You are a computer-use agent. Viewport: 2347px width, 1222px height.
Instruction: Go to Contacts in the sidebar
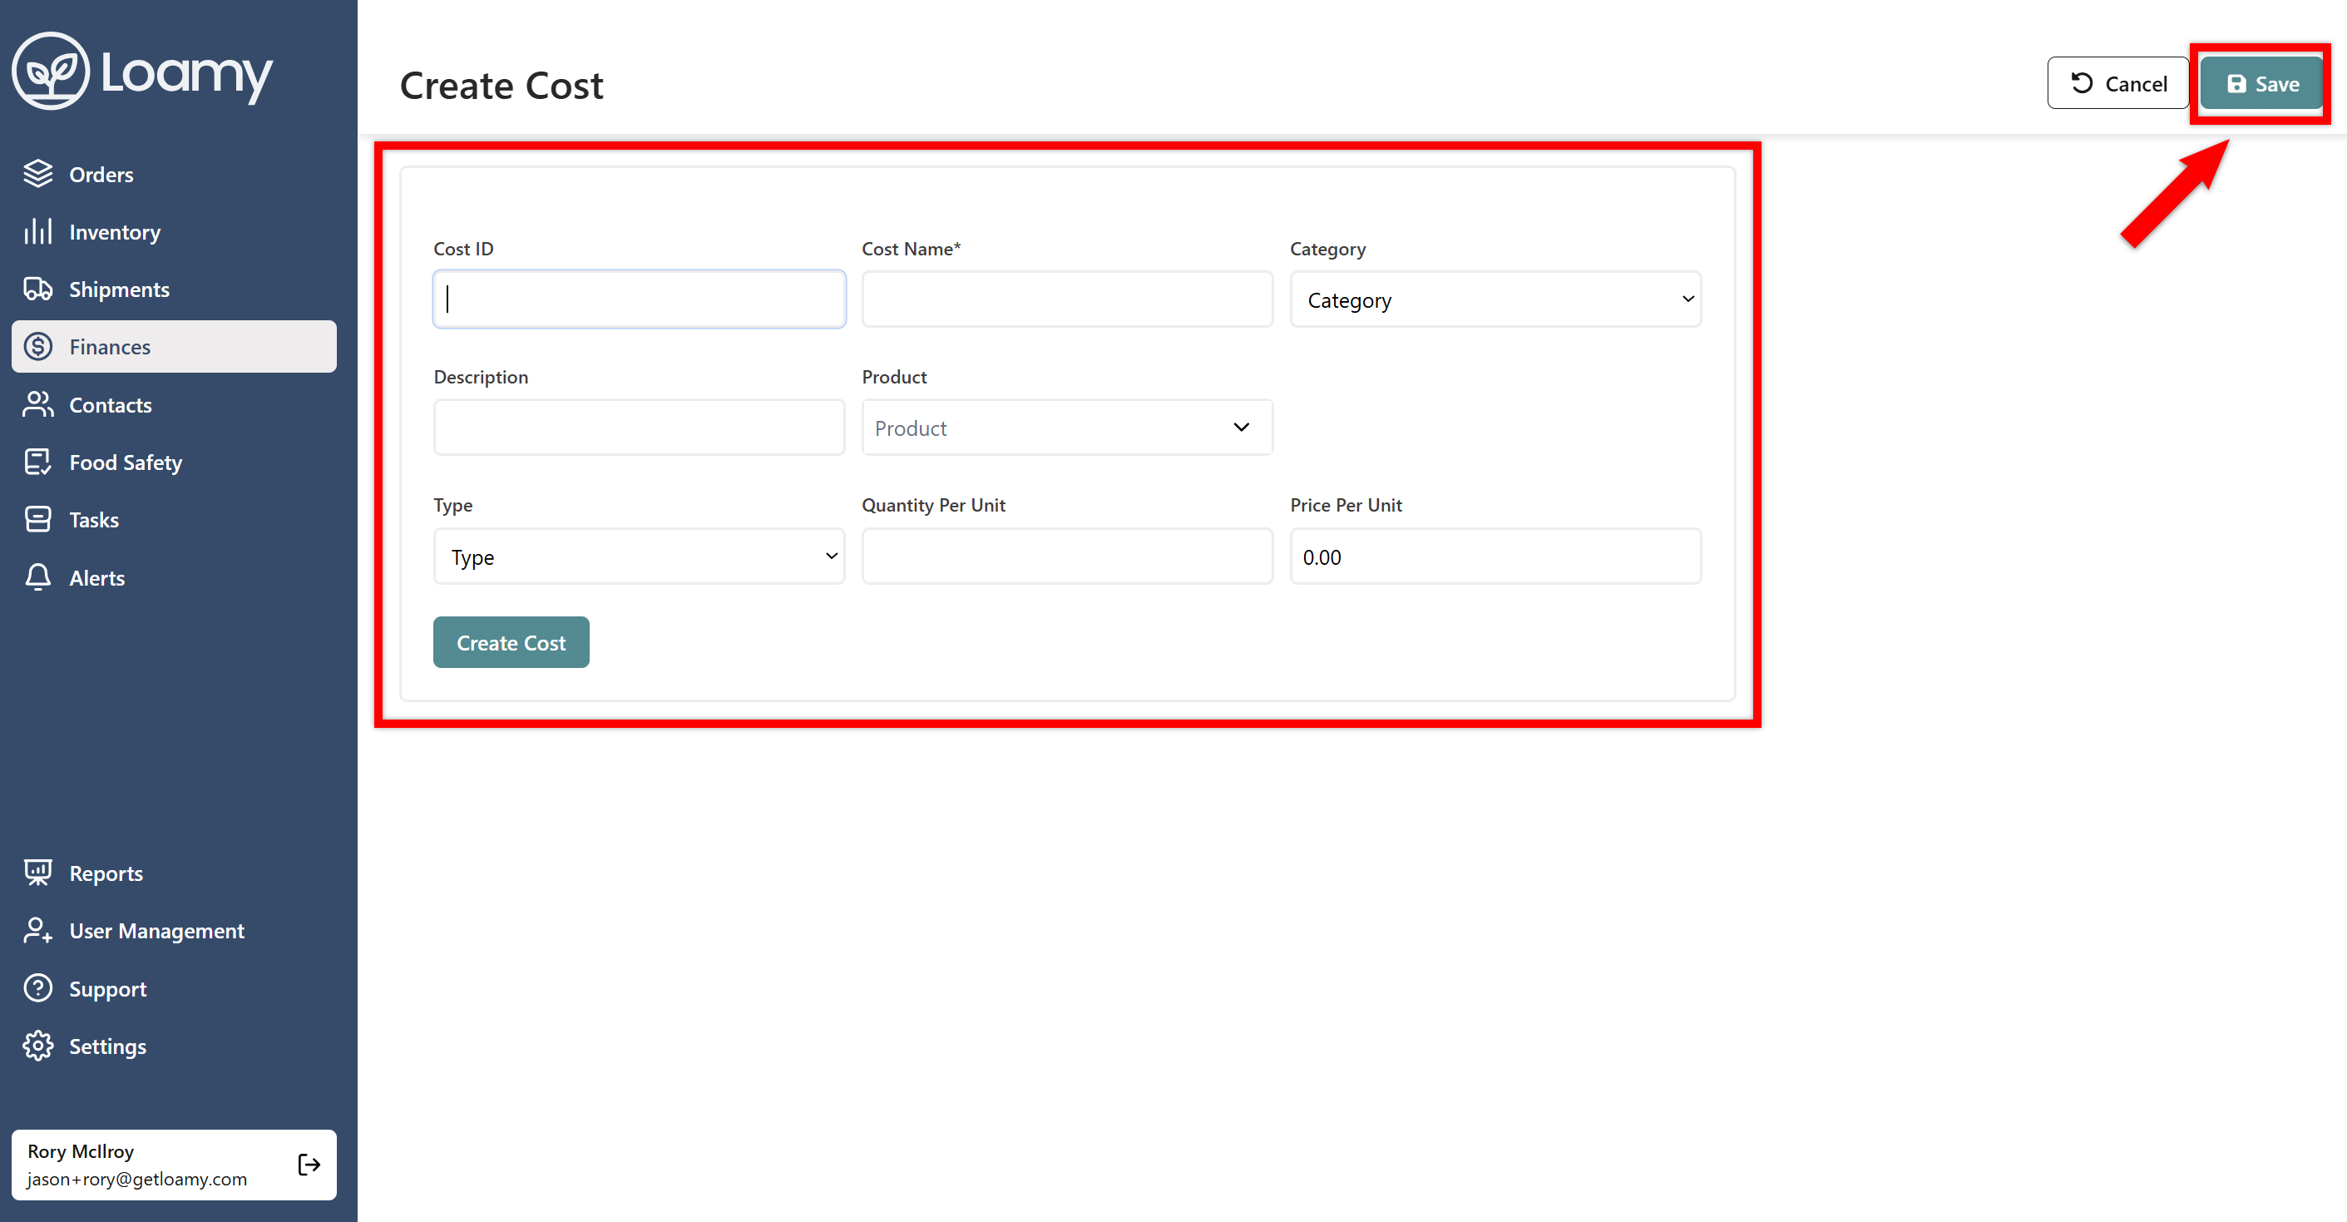tap(111, 404)
